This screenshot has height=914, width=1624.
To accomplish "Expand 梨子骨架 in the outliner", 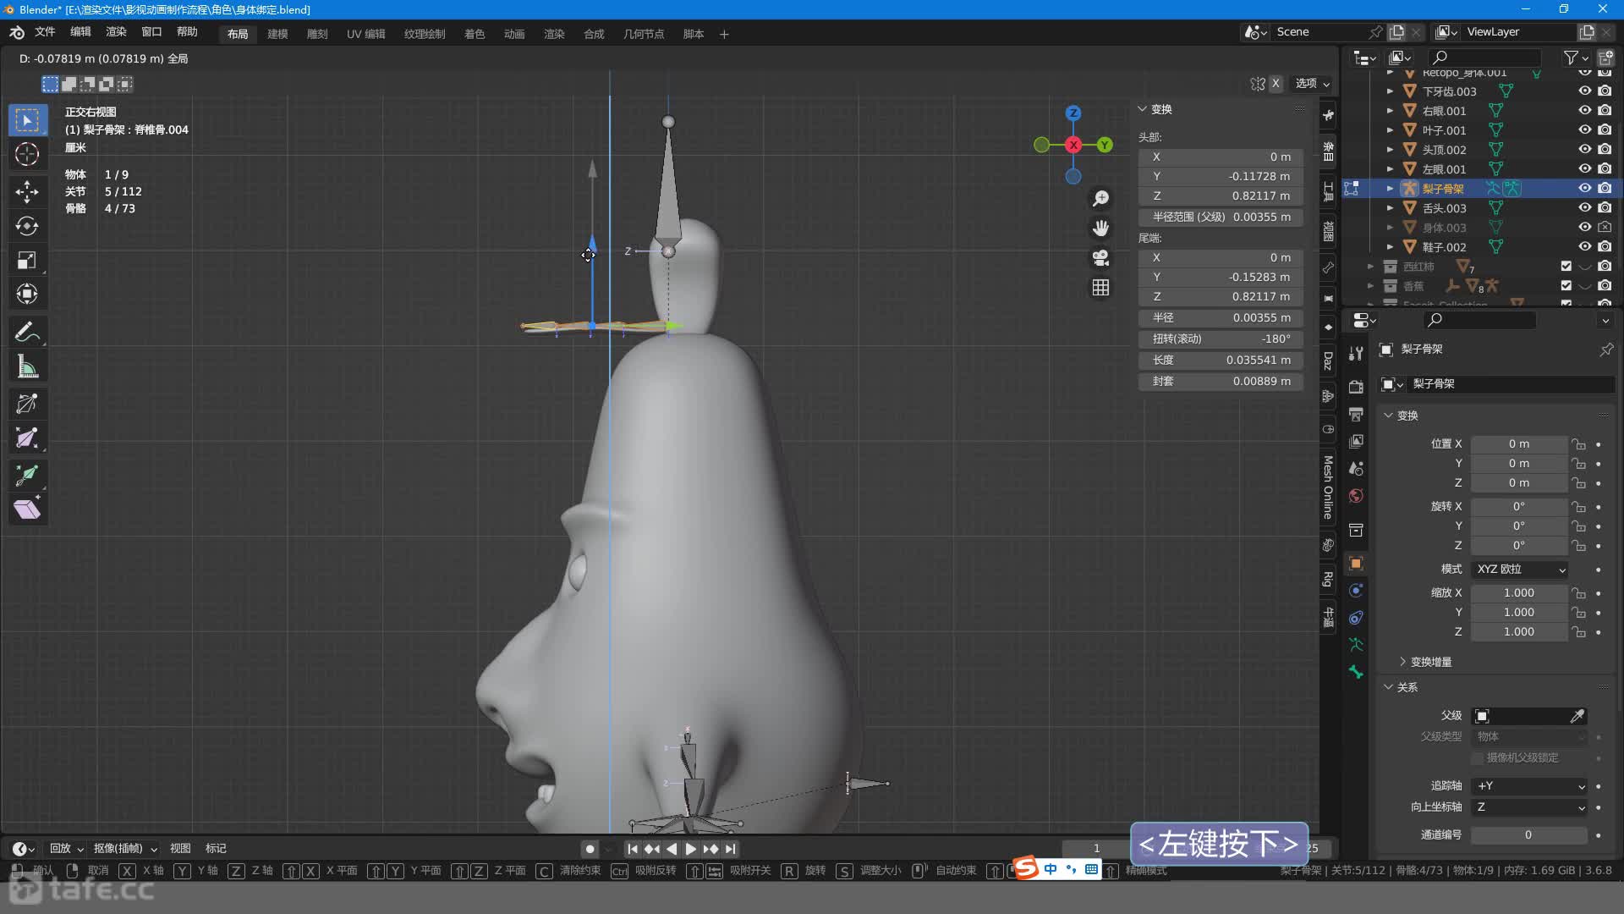I will (x=1390, y=188).
